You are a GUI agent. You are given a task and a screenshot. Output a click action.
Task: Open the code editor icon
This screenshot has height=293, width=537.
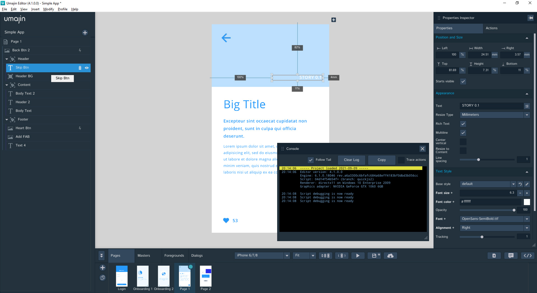point(527,256)
